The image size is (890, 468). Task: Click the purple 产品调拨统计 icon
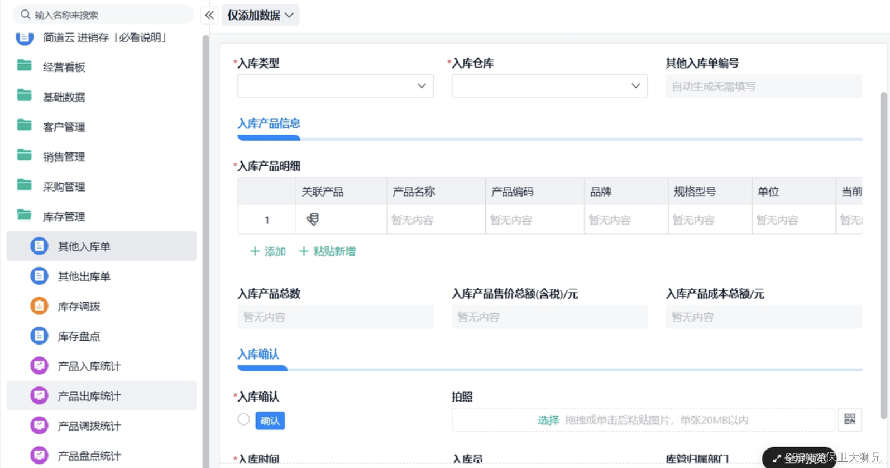pos(39,426)
